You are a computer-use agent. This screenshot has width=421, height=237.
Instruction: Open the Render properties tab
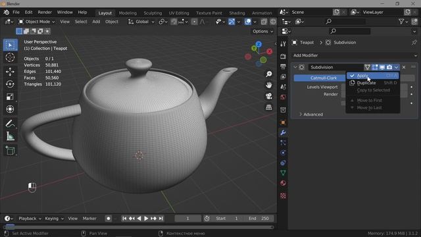pos(283,57)
